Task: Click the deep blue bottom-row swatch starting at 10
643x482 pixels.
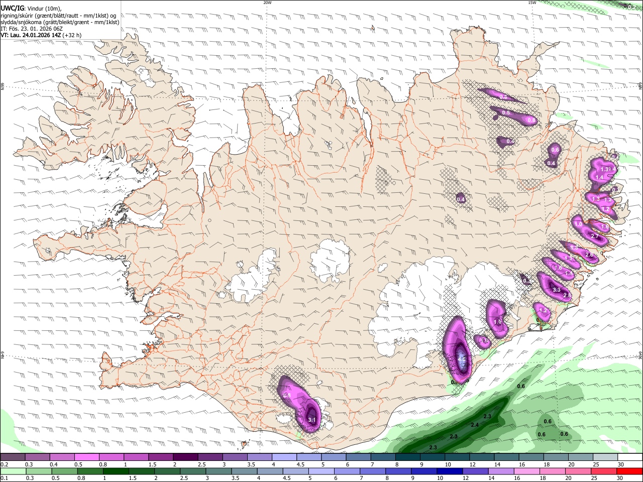Action: point(449,471)
